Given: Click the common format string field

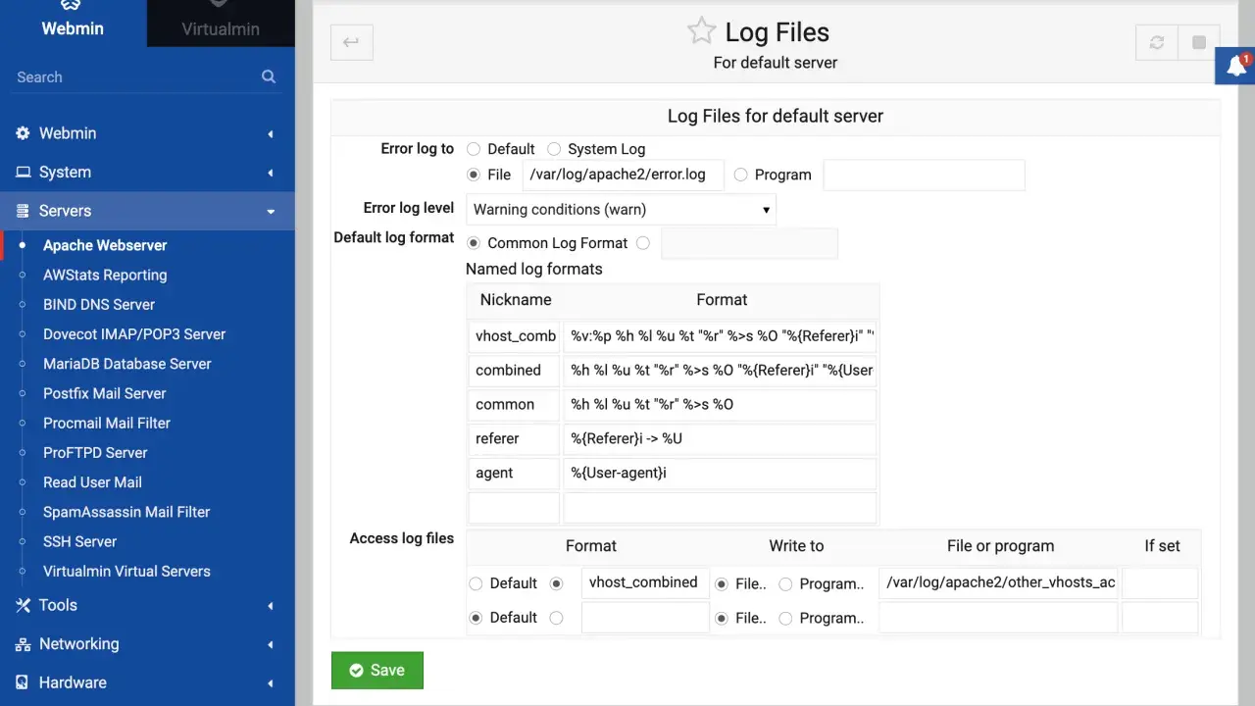Looking at the screenshot, I should tap(720, 405).
